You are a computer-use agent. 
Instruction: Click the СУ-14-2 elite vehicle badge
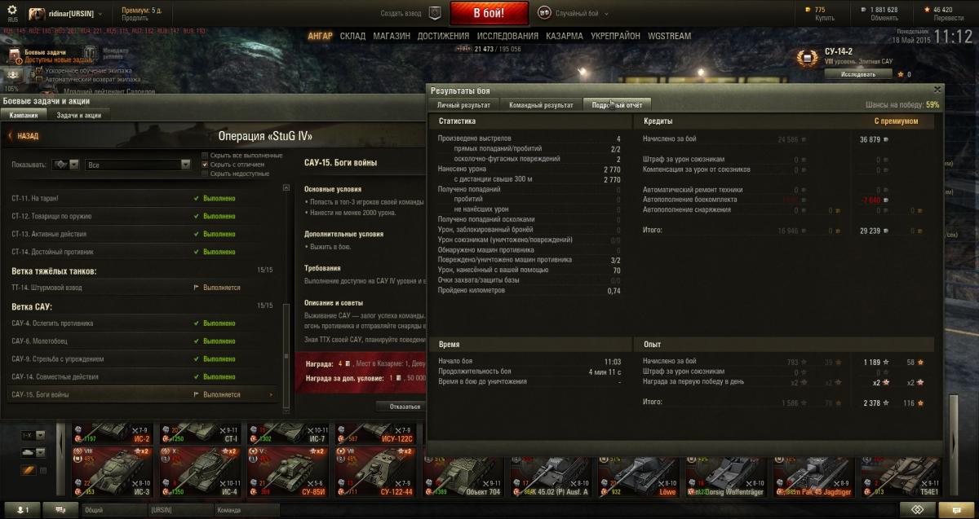808,59
